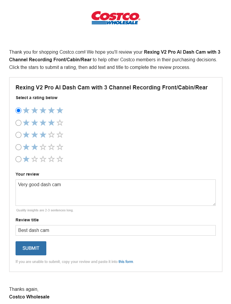Click the third filled star in the three-star row
Screen dimensions: 231x304
(43, 135)
